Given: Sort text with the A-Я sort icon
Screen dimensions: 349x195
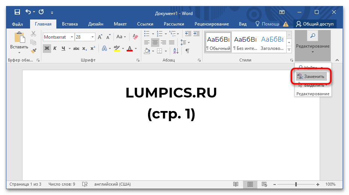Looking at the screenshot, I should point(175,51).
